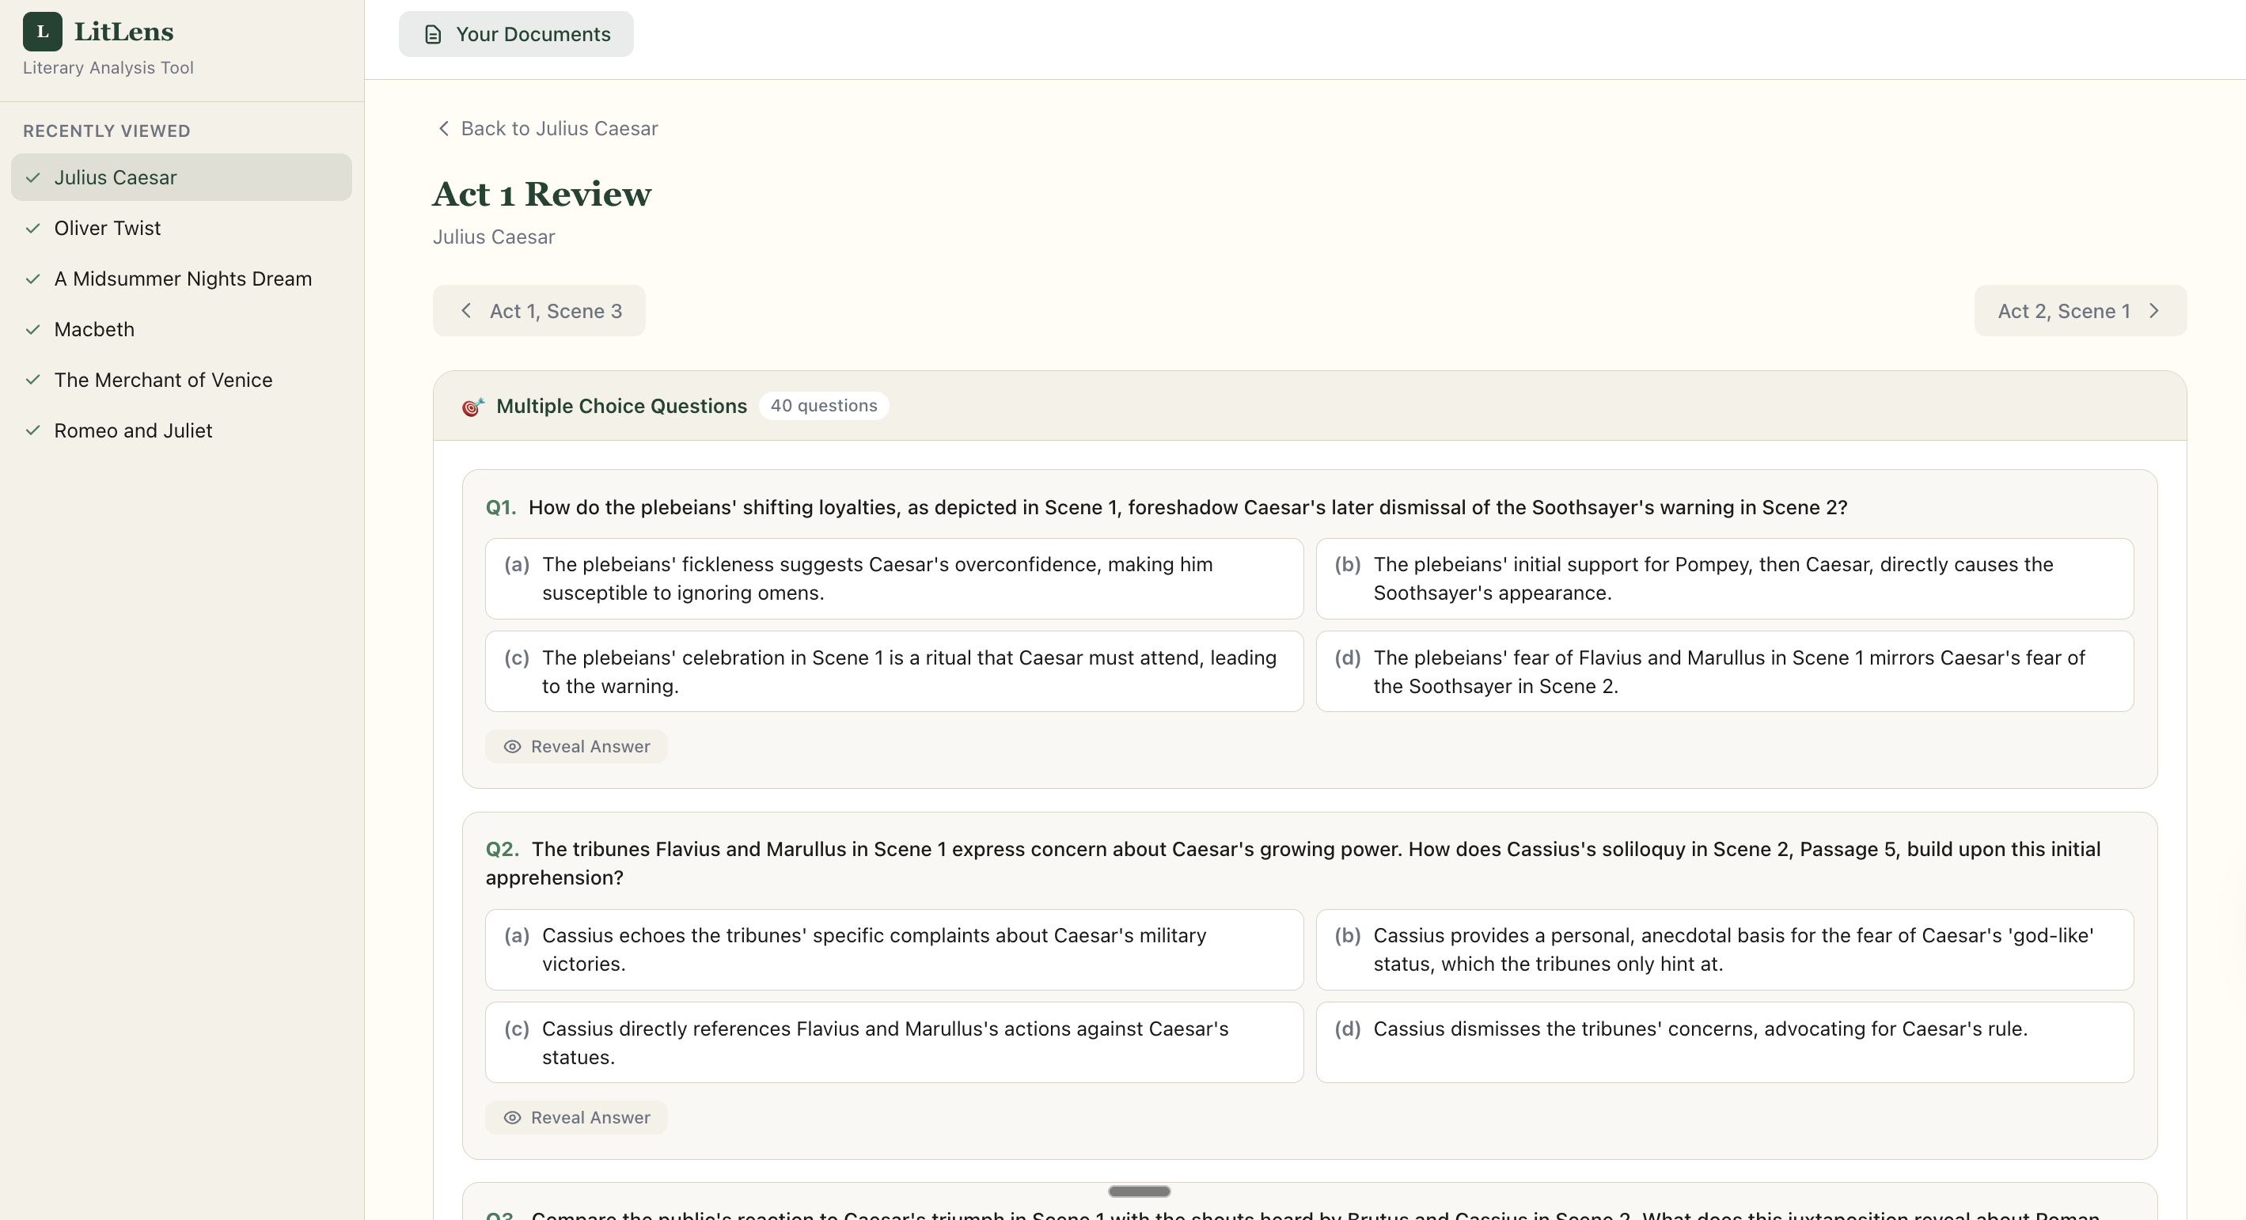This screenshot has width=2246, height=1220.
Task: Advance to Act 2, Scene 1
Action: [x=2081, y=311]
